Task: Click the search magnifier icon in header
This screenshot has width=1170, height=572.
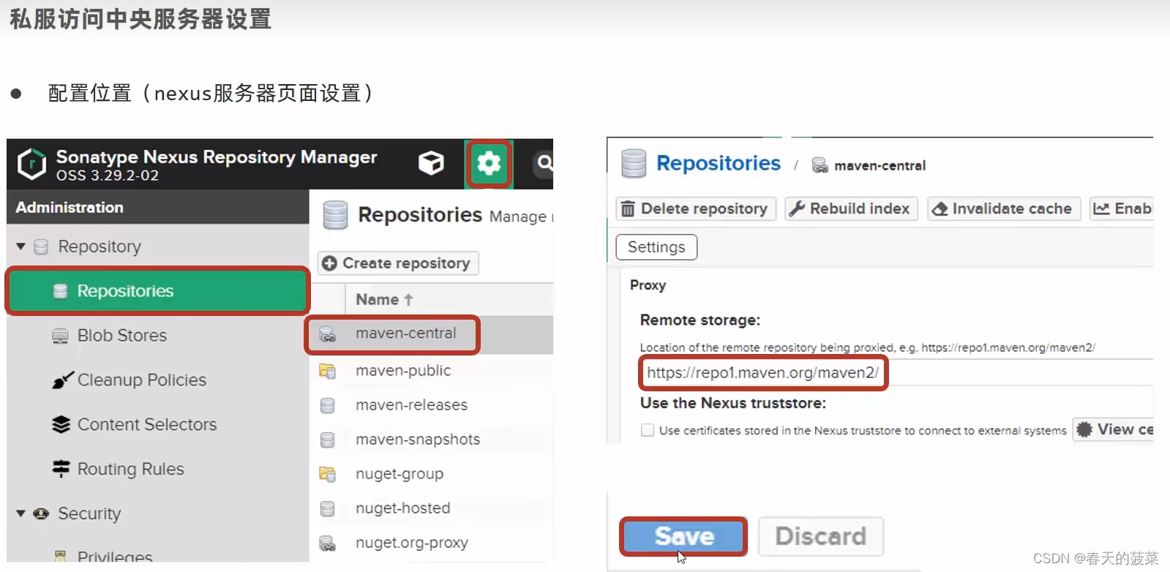Action: [x=544, y=162]
